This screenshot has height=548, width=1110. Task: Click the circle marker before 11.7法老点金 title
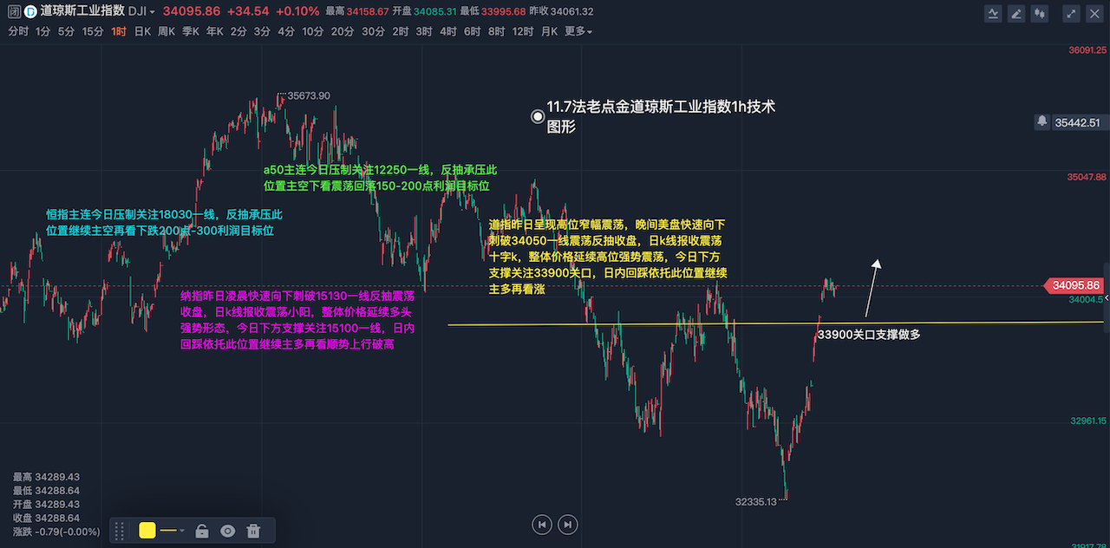538,115
